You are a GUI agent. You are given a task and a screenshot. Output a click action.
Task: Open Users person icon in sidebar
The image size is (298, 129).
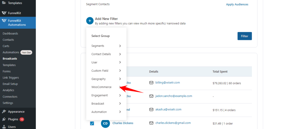[4, 127]
